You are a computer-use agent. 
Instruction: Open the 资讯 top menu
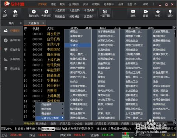point(86,4)
